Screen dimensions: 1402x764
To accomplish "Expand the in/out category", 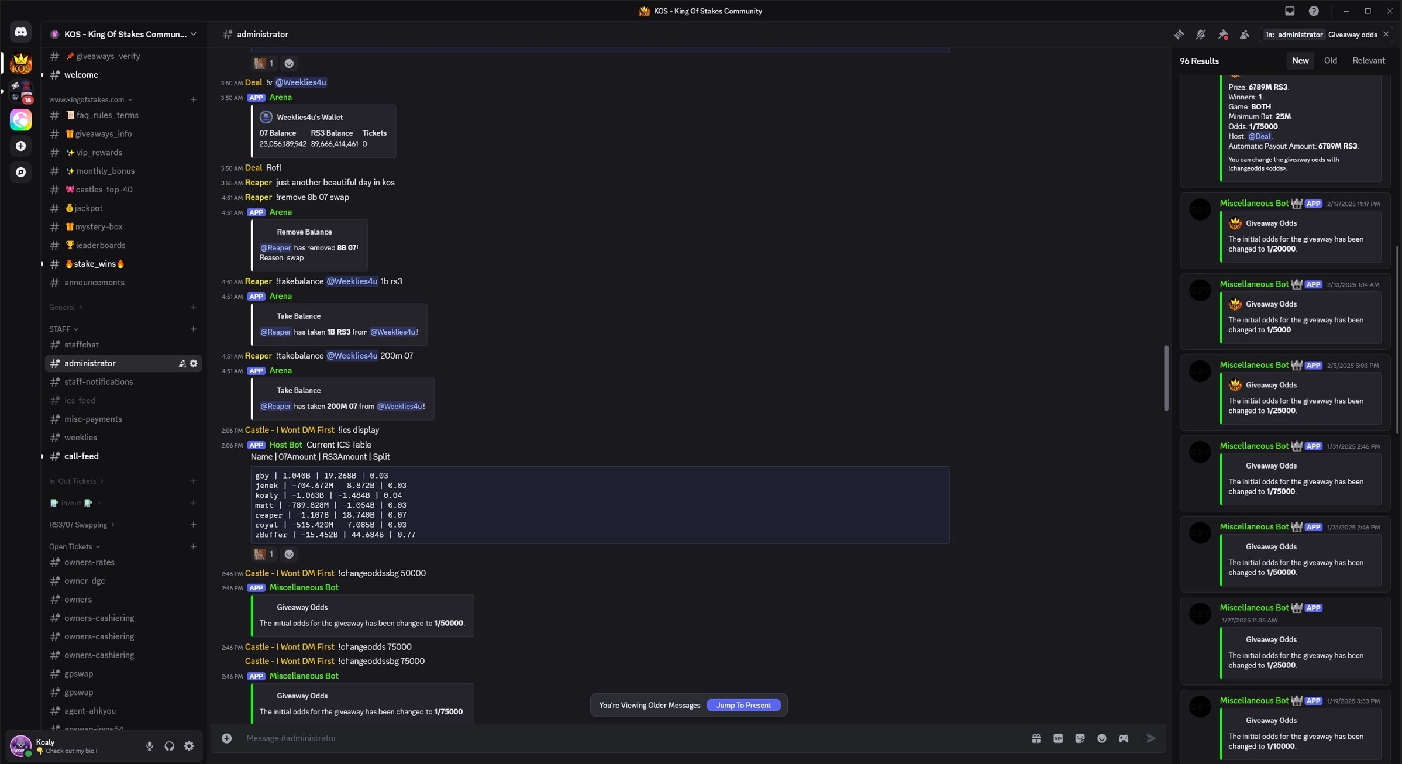I will (75, 503).
